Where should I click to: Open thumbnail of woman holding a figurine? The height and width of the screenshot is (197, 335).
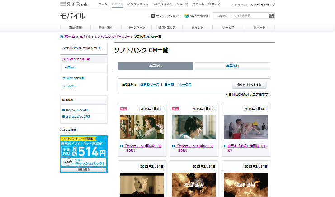[142, 127]
